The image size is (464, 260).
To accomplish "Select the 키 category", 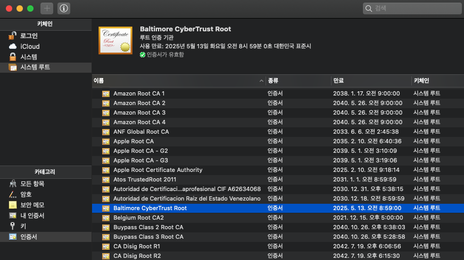I will 46,226.
